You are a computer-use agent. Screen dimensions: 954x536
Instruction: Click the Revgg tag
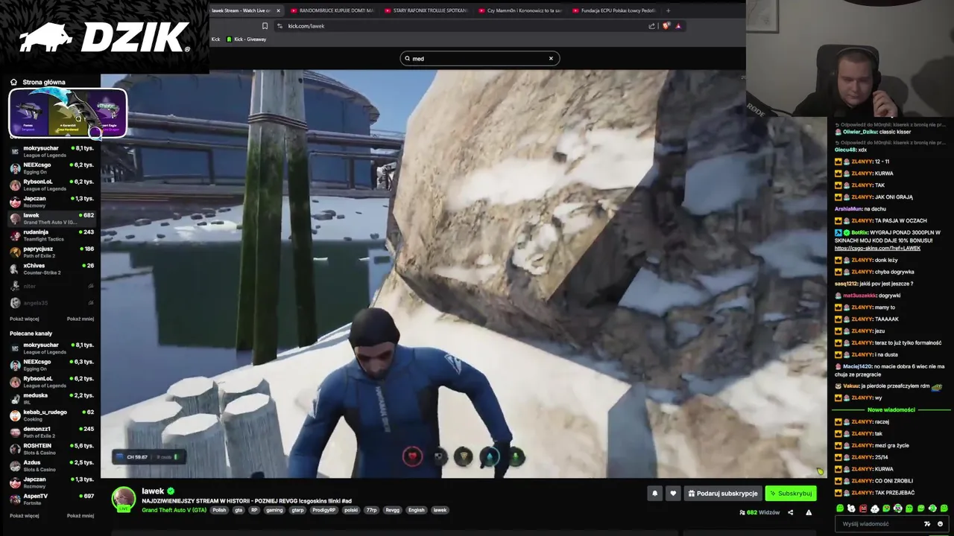(393, 510)
